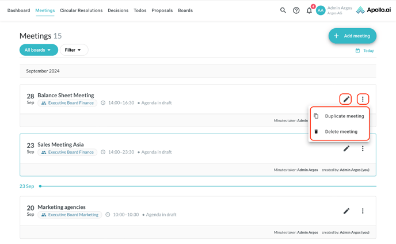Edit Balance Sheet Meeting with pencil icon

click(x=346, y=99)
